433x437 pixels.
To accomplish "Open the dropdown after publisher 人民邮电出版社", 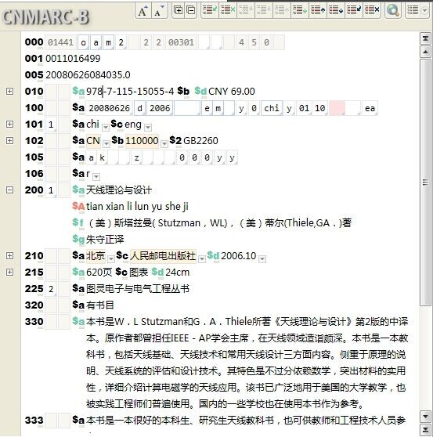I will pos(201,259).
